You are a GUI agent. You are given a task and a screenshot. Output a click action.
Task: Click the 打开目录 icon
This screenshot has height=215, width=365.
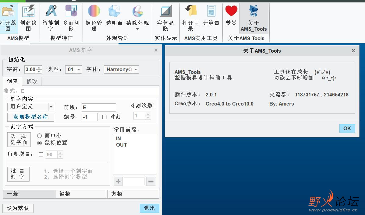pos(191,11)
